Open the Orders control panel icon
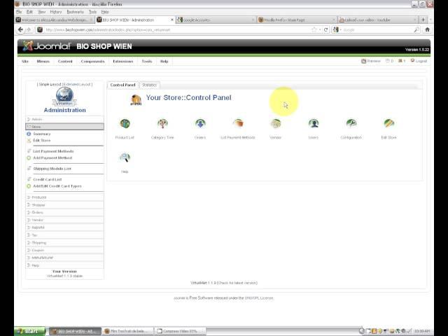 (200, 123)
